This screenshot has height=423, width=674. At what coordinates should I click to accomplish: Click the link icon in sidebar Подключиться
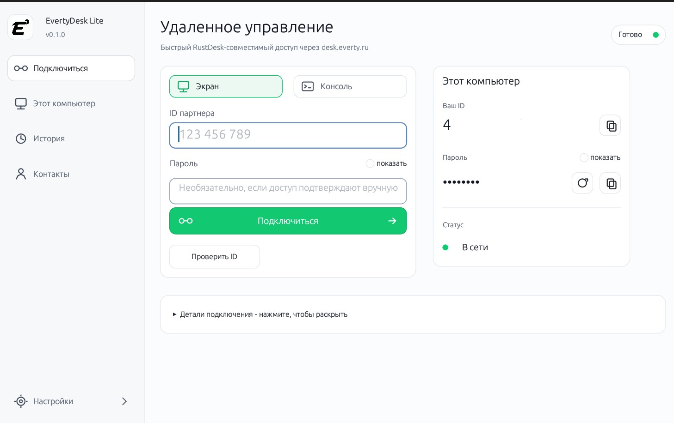21,68
